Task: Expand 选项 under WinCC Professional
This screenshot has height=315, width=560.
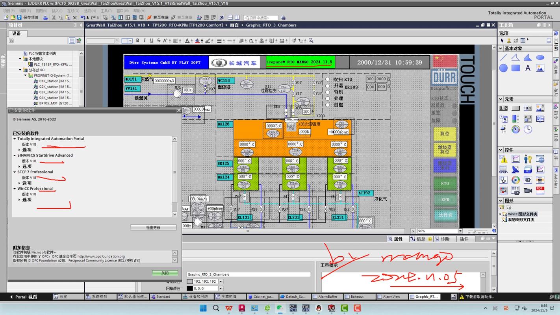Action: coord(19,200)
